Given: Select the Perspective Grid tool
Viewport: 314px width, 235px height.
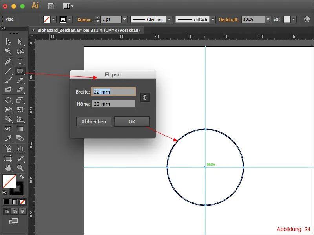Looking at the screenshot, I should point(20,119).
